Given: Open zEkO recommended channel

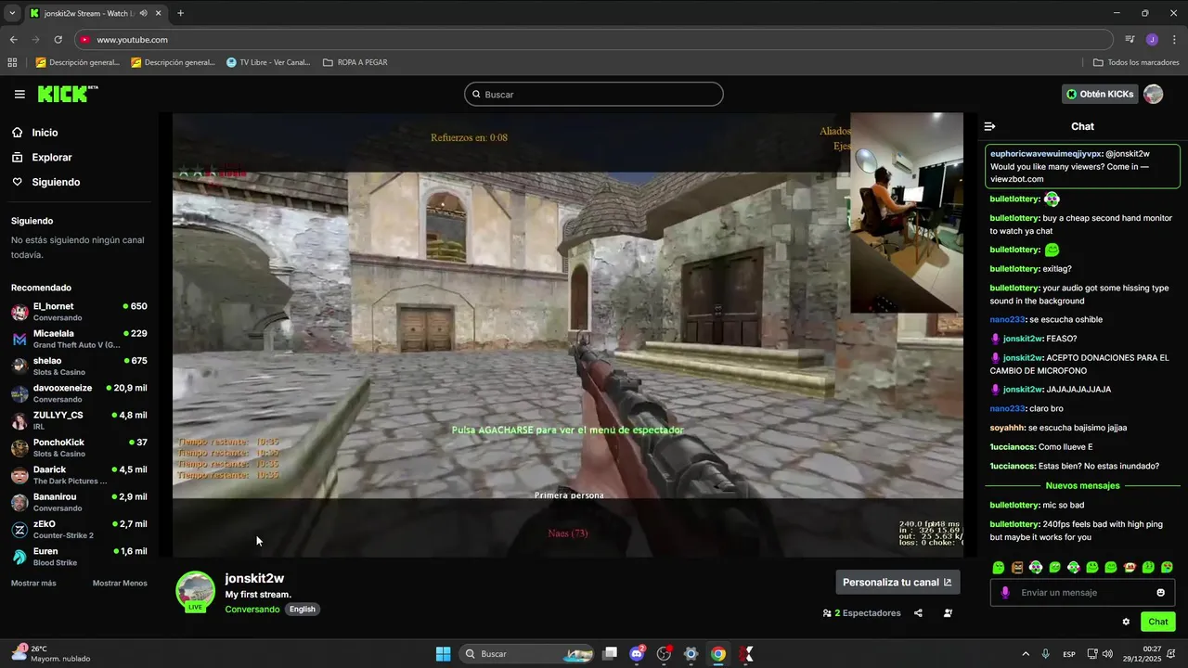Looking at the screenshot, I should [x=79, y=529].
